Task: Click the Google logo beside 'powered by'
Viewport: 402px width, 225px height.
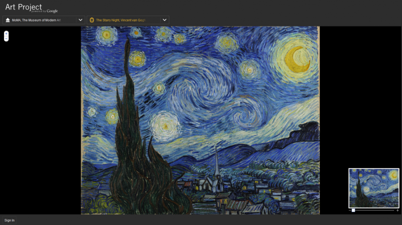Action: click(x=52, y=11)
